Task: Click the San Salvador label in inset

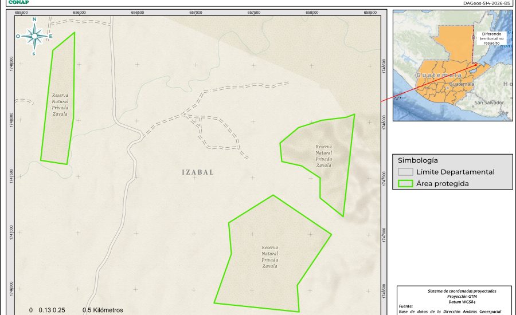Action: point(489,103)
